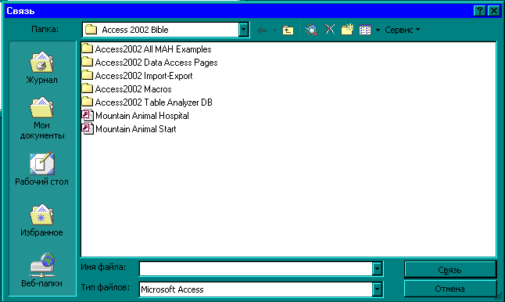The width and height of the screenshot is (505, 302).
Task: Open the Журнал (History) shortcut
Action: pos(42,68)
